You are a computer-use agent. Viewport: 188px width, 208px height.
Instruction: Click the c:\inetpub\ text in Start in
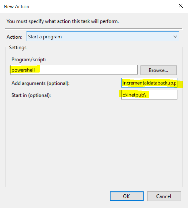134,95
